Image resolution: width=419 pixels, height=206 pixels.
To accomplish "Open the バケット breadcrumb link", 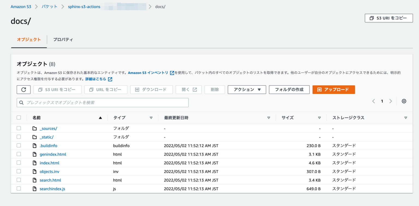I will click(x=49, y=6).
